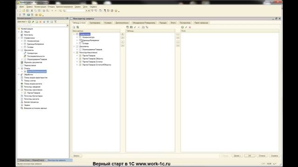
Task: Click the search text field in main toolbar
Action: pyautogui.click(x=75, y=11)
